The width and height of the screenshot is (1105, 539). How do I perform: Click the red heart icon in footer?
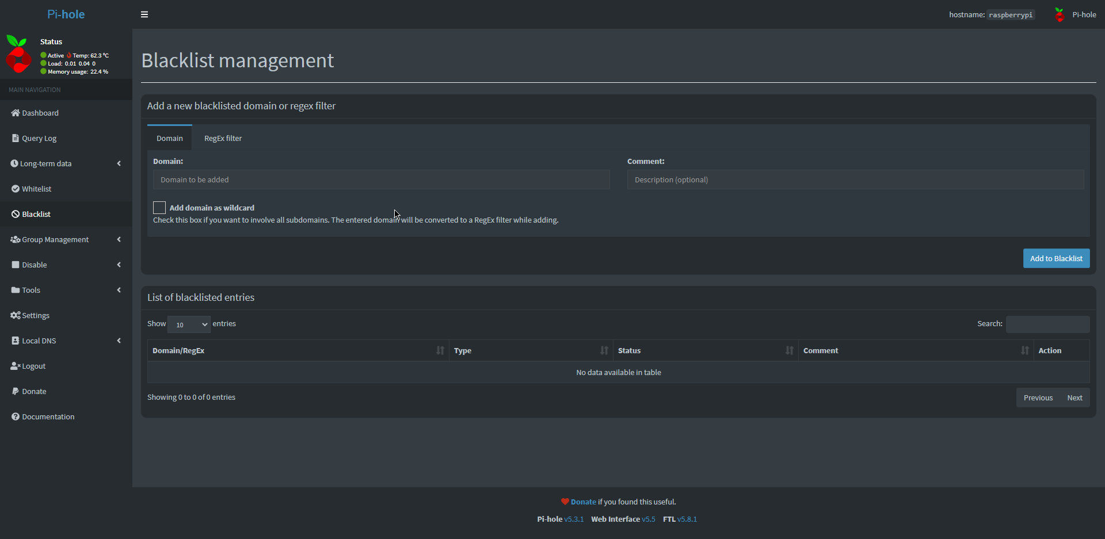coord(565,502)
